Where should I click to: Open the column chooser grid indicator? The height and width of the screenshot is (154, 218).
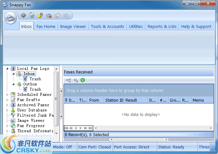(66, 100)
